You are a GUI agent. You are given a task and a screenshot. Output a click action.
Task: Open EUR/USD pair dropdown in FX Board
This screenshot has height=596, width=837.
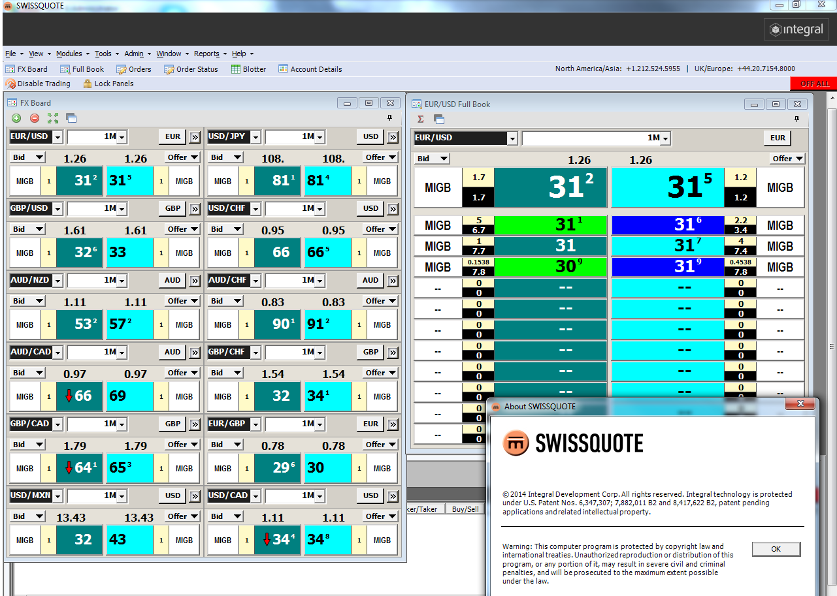click(x=57, y=138)
